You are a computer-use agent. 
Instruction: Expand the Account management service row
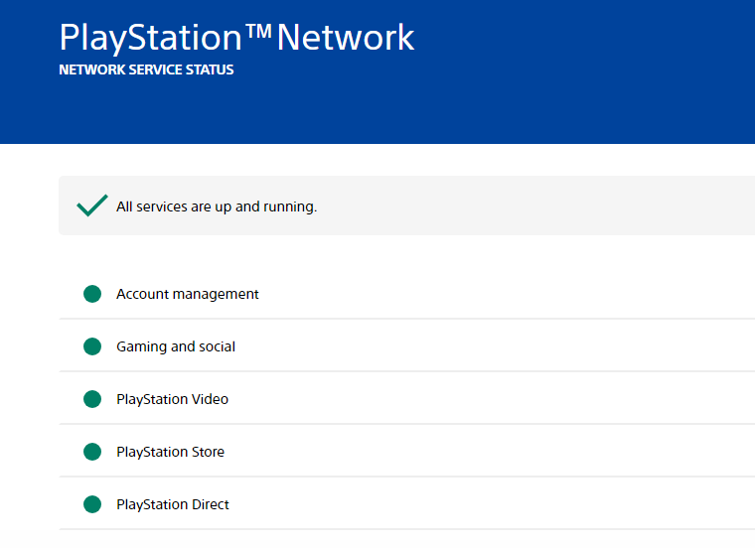click(x=407, y=294)
